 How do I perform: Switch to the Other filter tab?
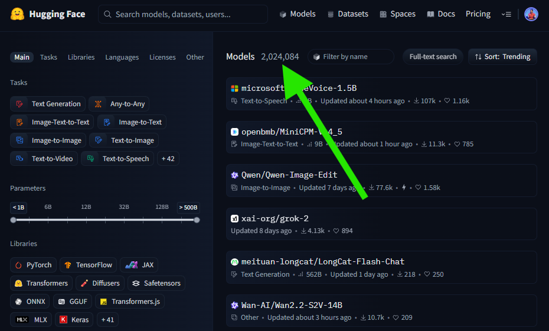click(x=195, y=57)
